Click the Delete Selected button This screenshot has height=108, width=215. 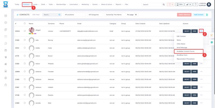(184, 15)
